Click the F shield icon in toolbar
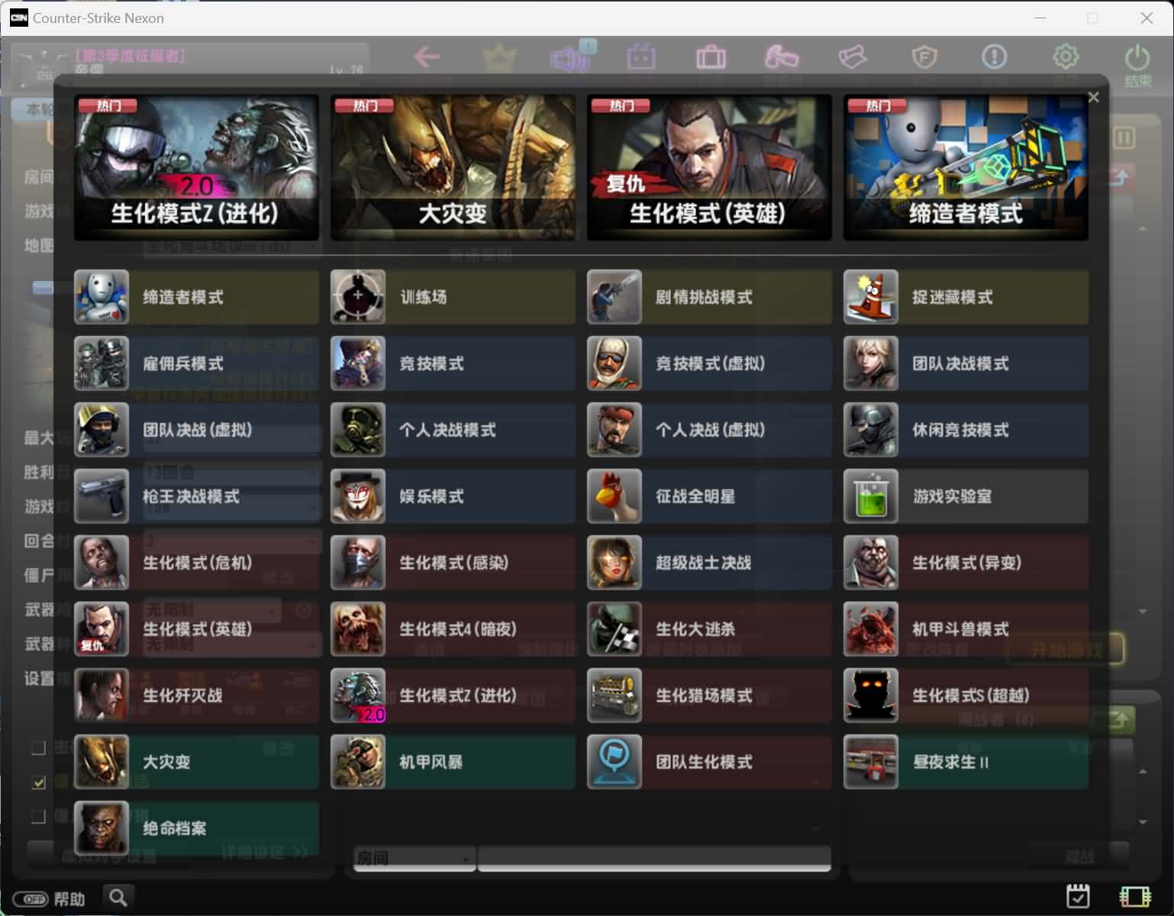1174x916 pixels. (924, 56)
